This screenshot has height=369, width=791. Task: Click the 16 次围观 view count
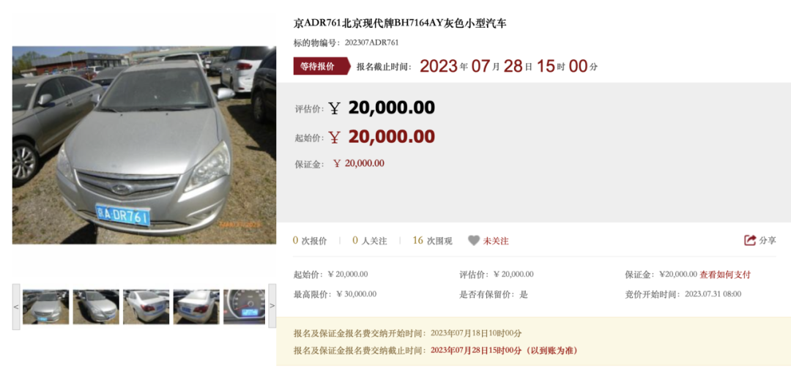pyautogui.click(x=432, y=241)
